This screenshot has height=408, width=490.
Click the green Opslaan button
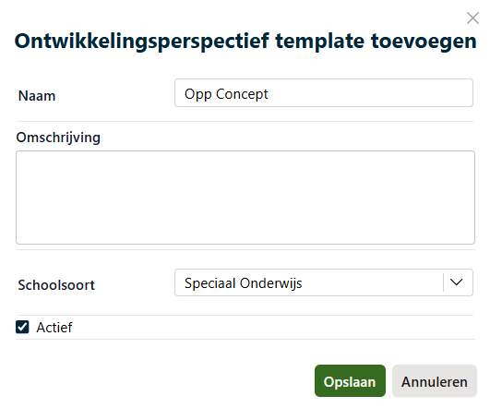point(350,381)
